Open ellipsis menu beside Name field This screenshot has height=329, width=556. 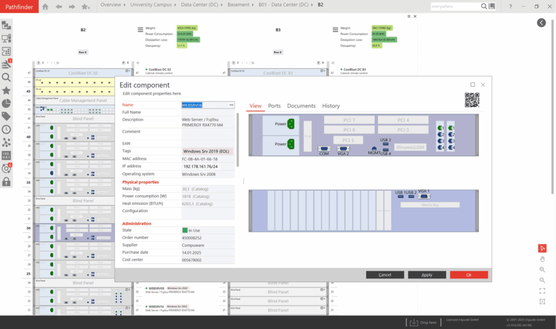coord(231,104)
